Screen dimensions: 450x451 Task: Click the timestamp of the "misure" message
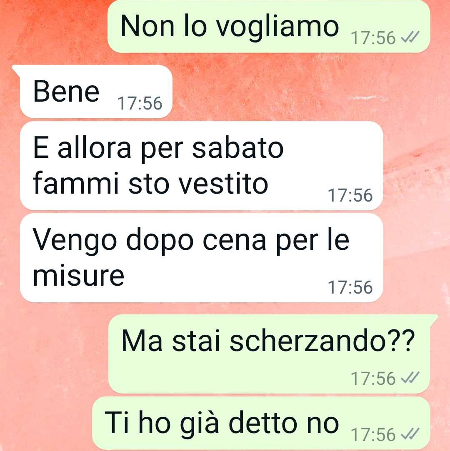(350, 287)
